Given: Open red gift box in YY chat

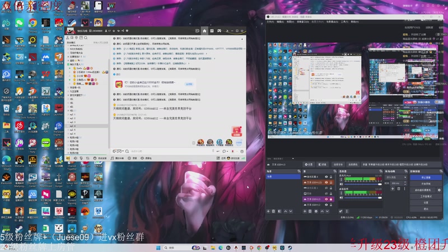Looking at the screenshot, I should point(237,132).
